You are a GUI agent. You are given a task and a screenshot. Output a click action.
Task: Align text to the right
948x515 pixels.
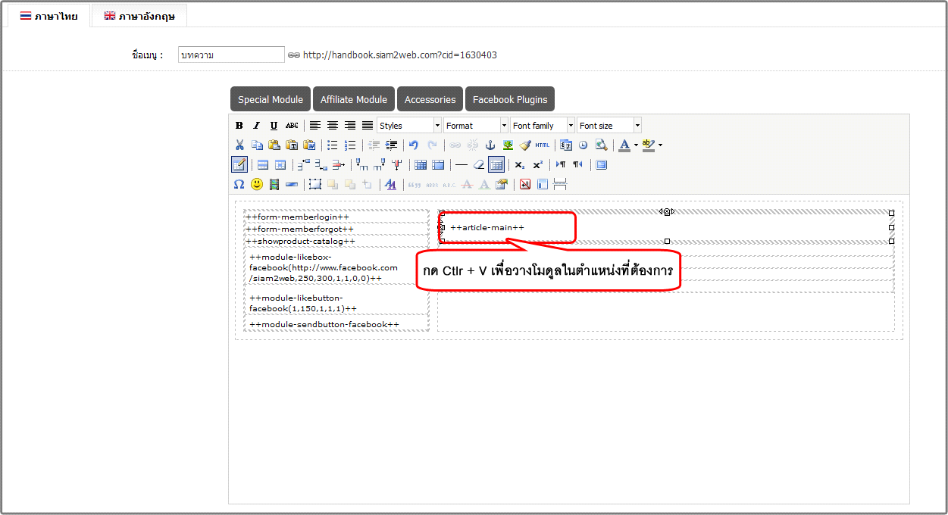[350, 126]
